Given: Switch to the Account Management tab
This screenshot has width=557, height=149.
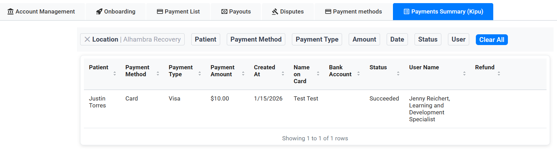Looking at the screenshot, I should 41,12.
